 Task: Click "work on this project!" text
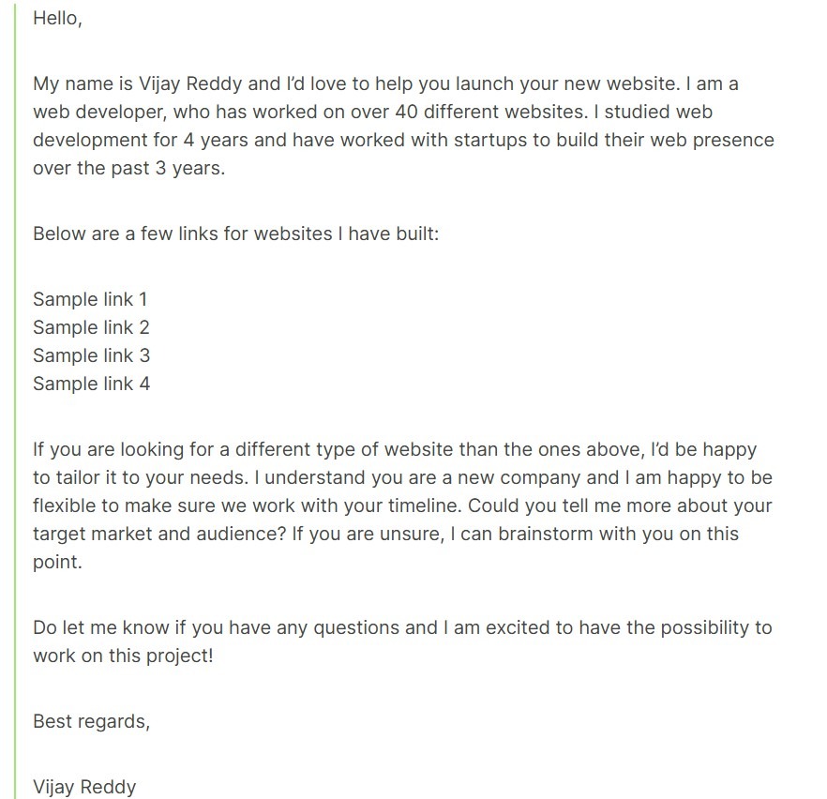[123, 656]
